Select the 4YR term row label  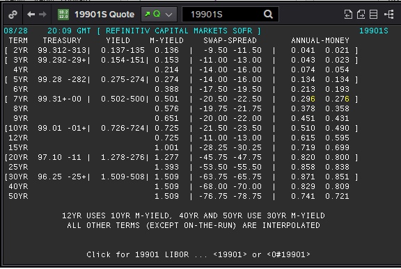(21, 70)
